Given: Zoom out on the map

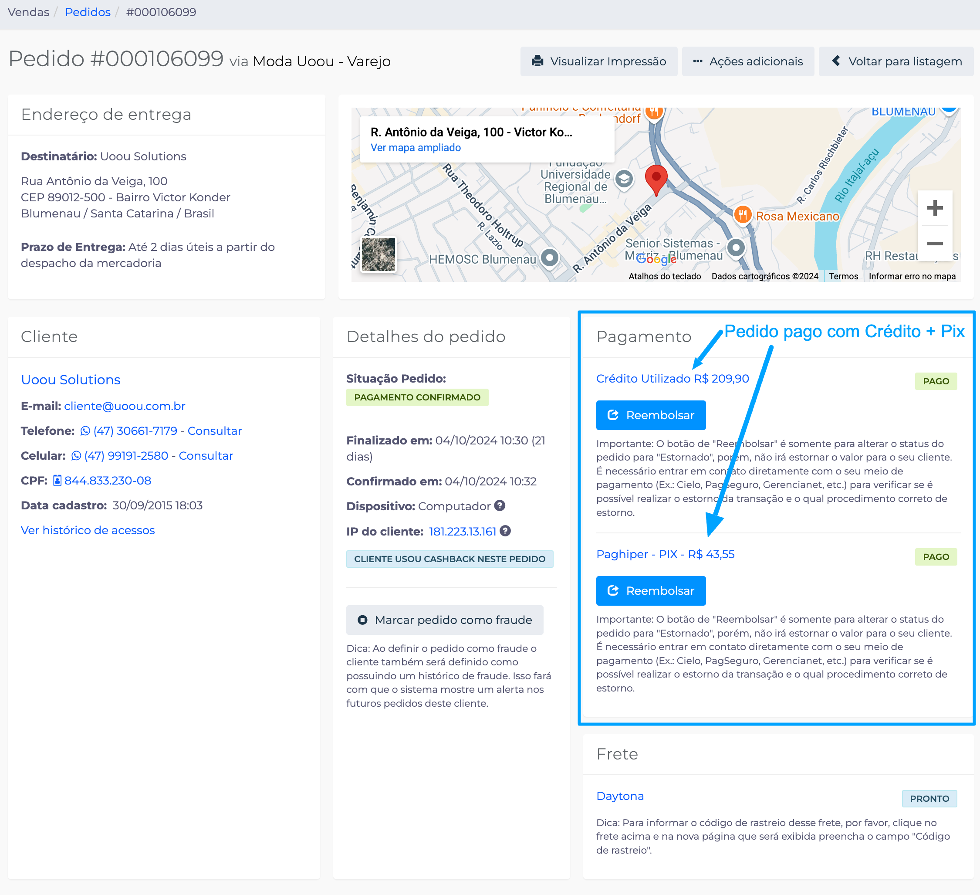Looking at the screenshot, I should (x=934, y=244).
